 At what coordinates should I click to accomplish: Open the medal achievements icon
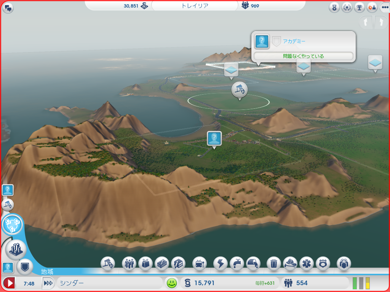[x=334, y=8]
